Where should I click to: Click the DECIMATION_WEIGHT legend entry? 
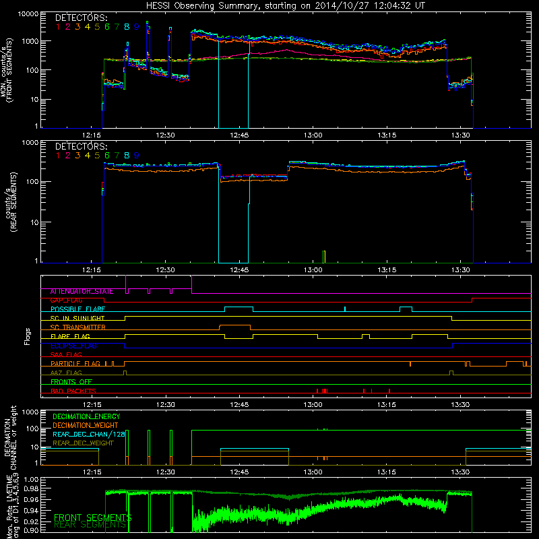(x=86, y=425)
